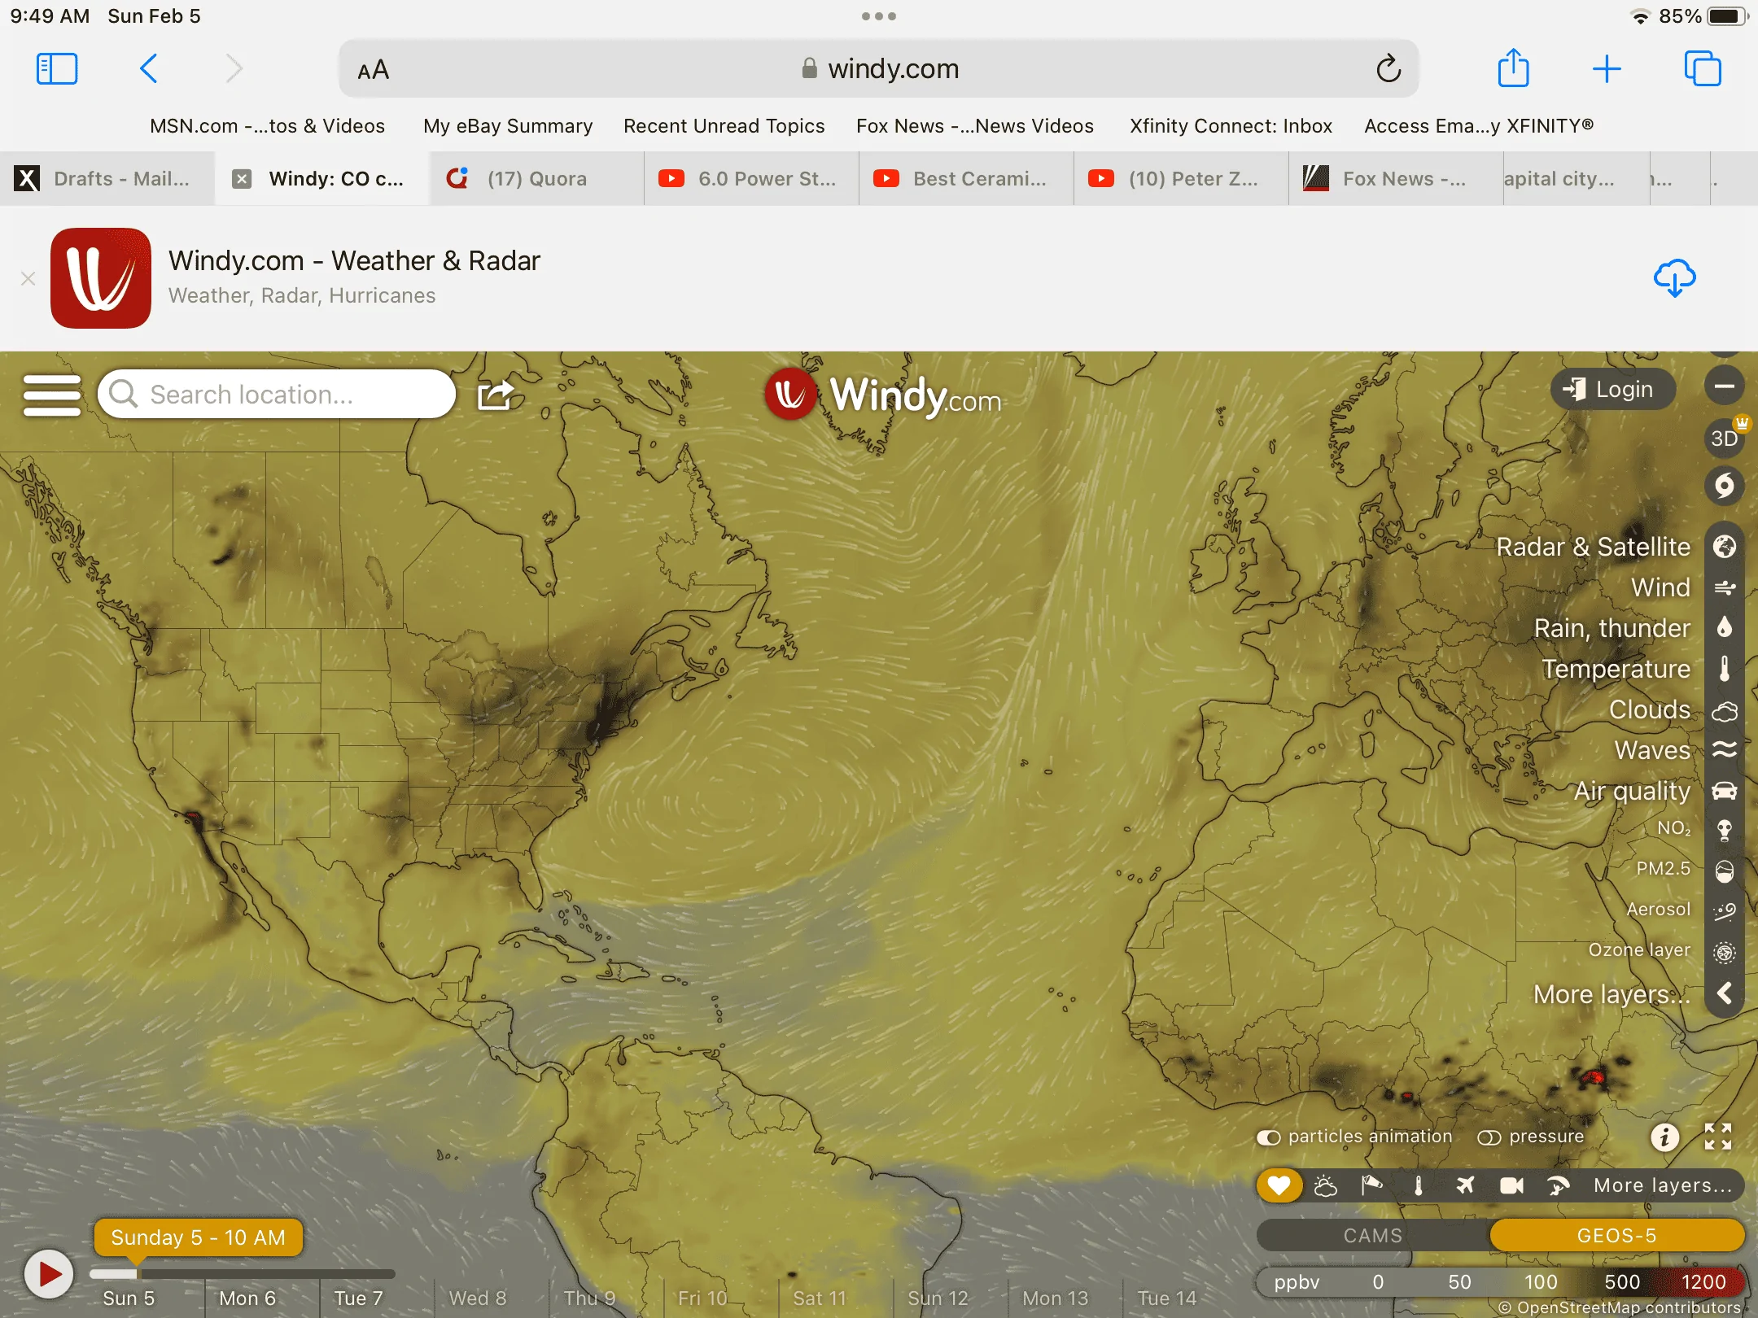
Task: Close the Windy: CO tab
Action: pyautogui.click(x=242, y=178)
